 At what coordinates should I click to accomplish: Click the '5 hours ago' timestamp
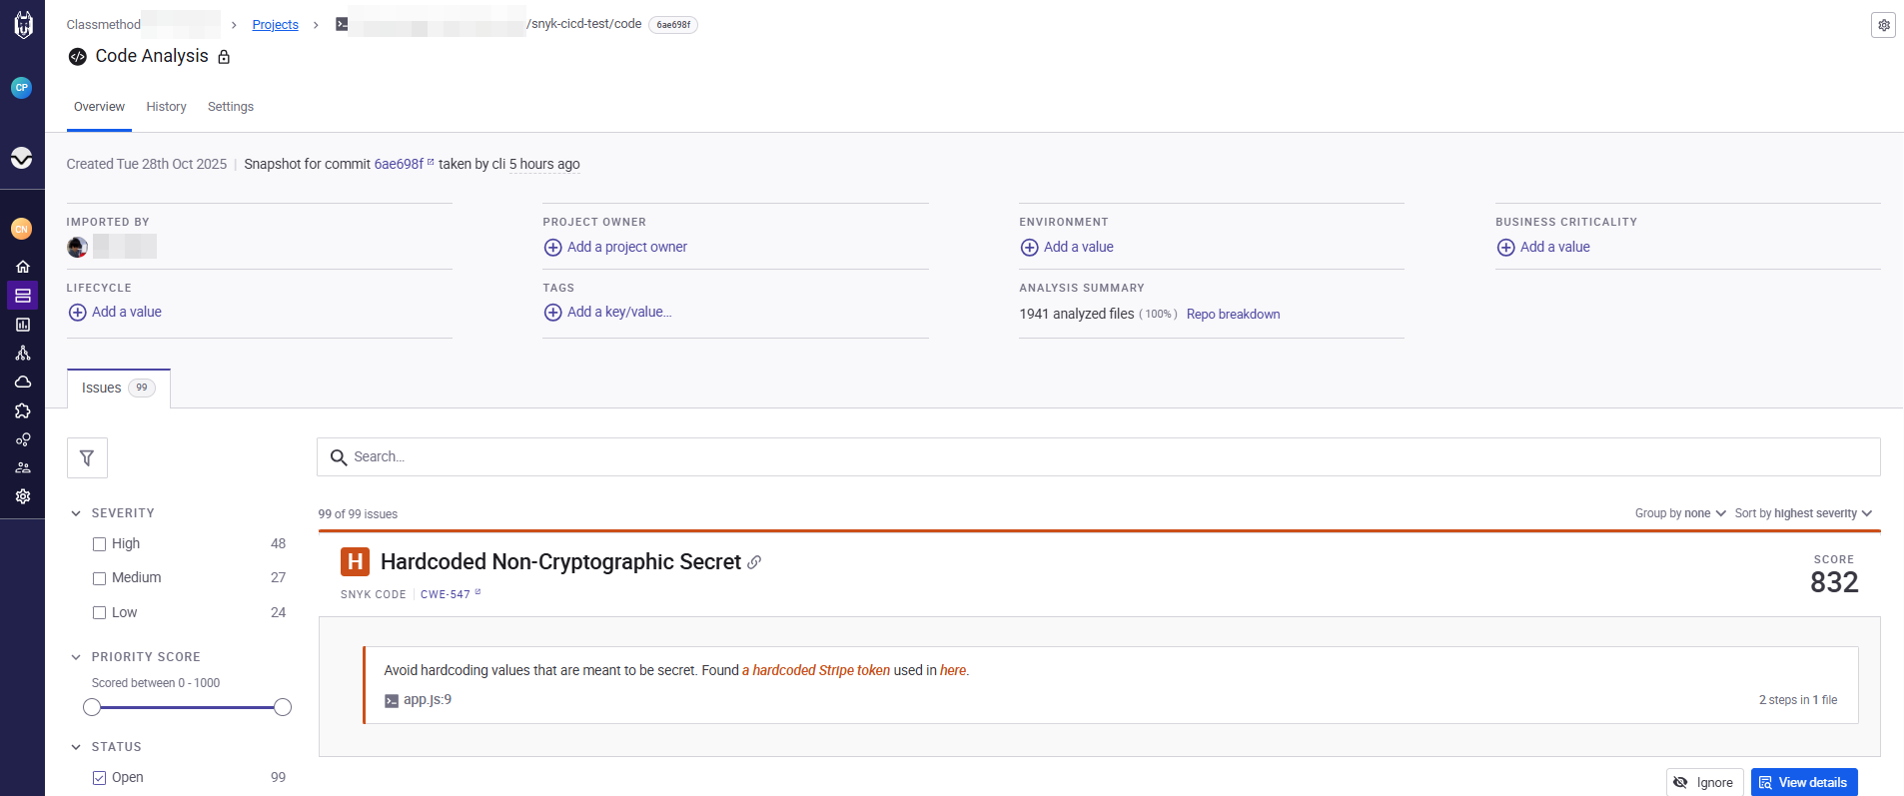544,164
